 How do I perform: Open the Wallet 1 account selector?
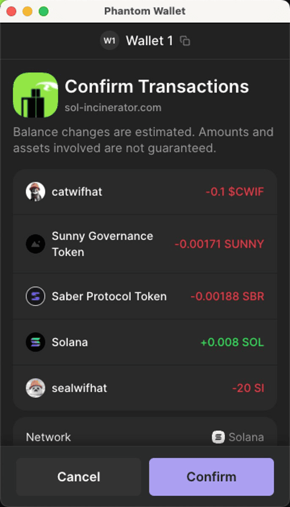click(149, 41)
